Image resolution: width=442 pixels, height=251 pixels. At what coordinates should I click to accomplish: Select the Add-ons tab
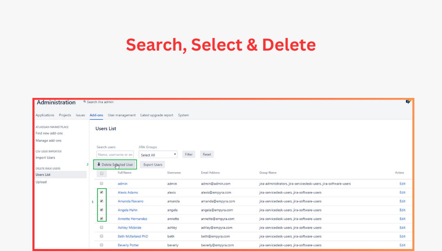pyautogui.click(x=97, y=115)
